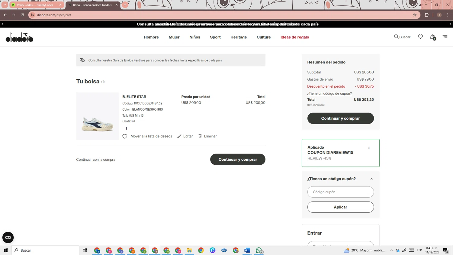The image size is (453, 255).
Task: Show hidden system tray icons
Action: [x=392, y=250]
